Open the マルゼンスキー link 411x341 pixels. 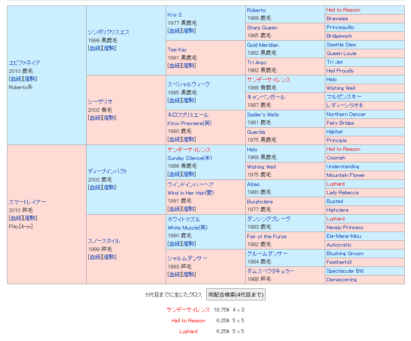pyautogui.click(x=344, y=97)
